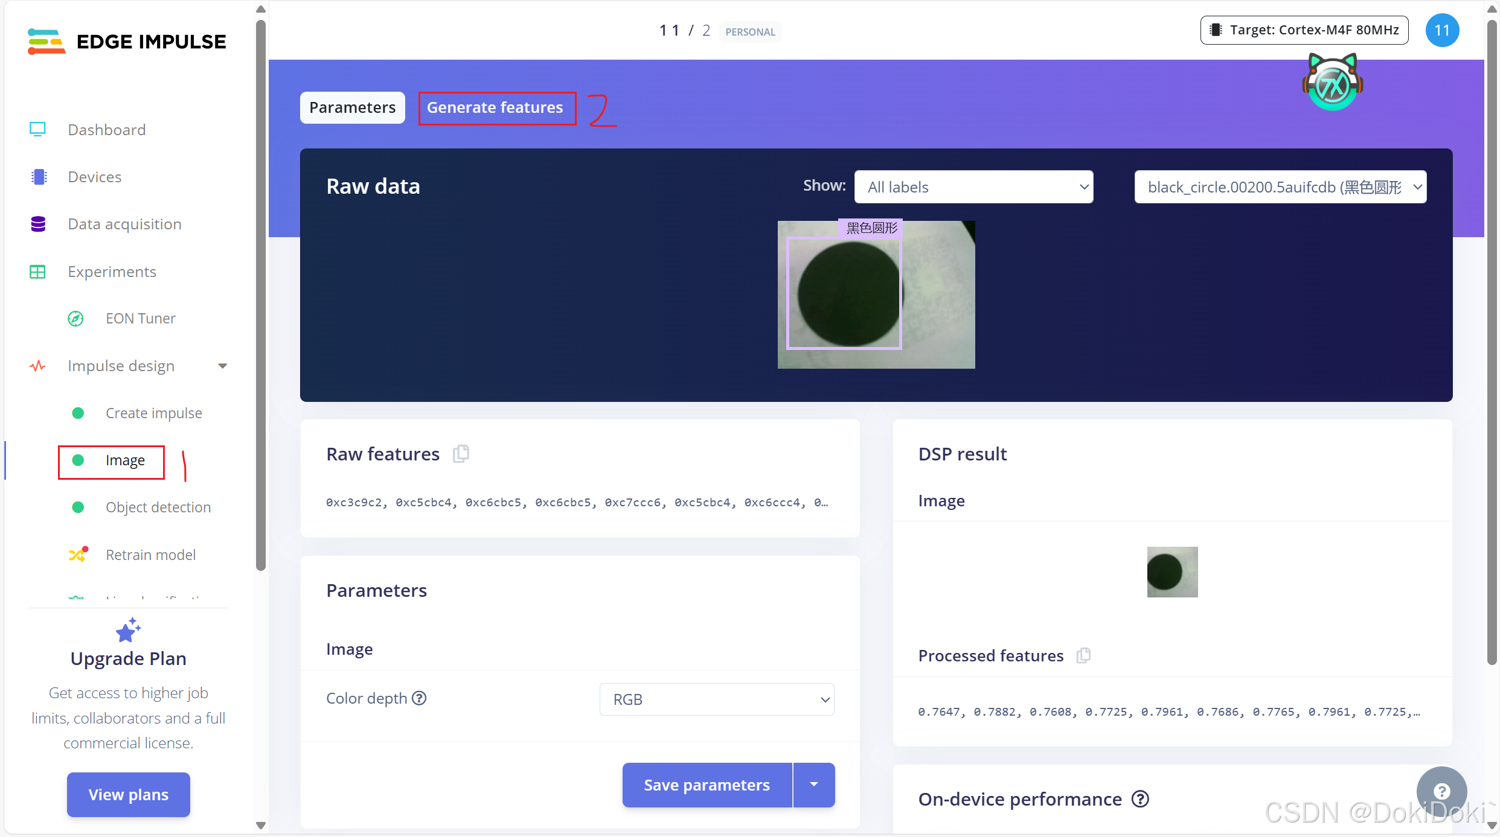Click the Devices chip icon
Image resolution: width=1500 pixels, height=837 pixels.
click(39, 177)
